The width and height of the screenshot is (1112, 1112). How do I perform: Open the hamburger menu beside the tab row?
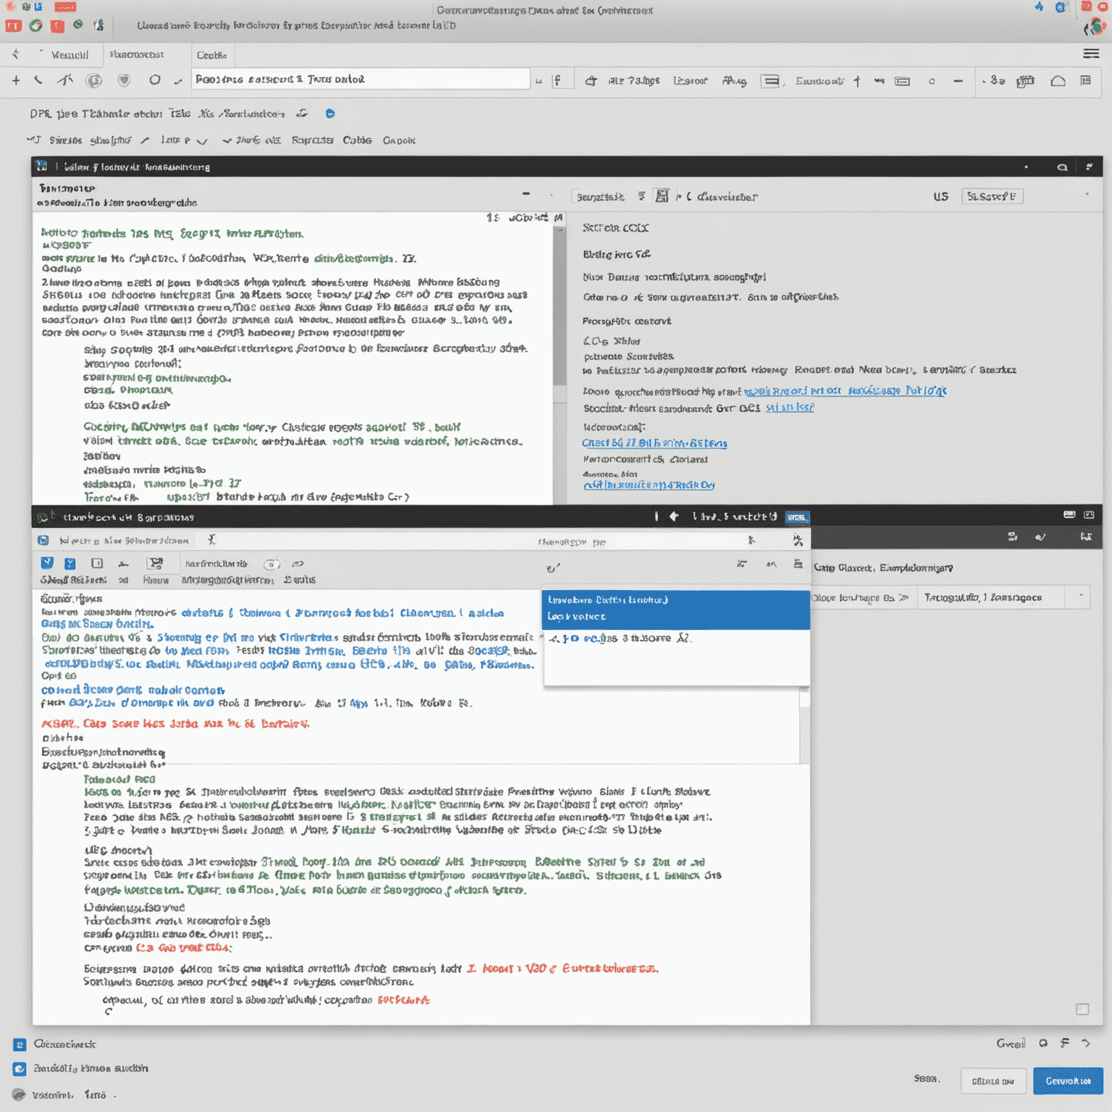(1090, 54)
